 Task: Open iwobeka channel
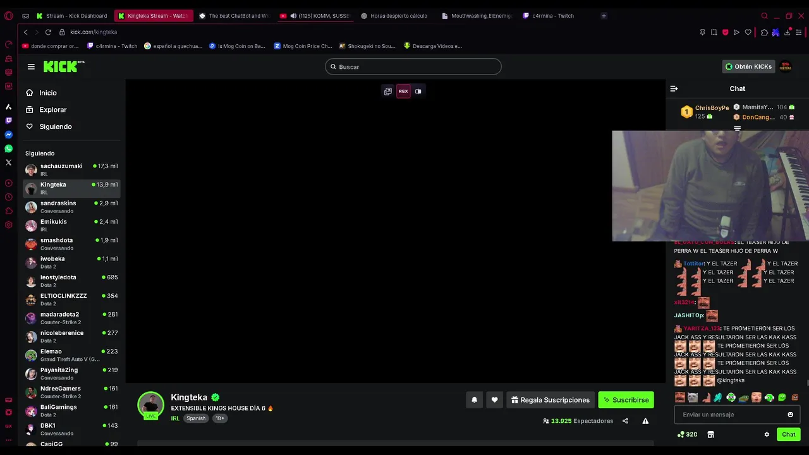(x=71, y=262)
